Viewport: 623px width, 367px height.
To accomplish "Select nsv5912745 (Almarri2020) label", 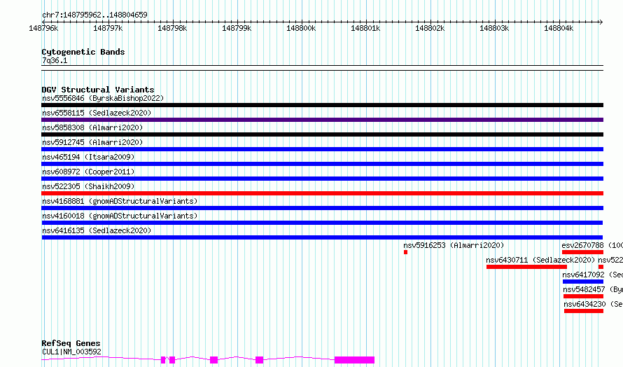I will [92, 142].
